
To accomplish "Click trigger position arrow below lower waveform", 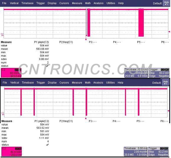I will pos(86,118).
